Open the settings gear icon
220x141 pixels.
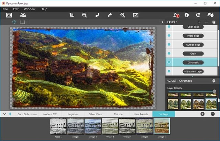198,15
